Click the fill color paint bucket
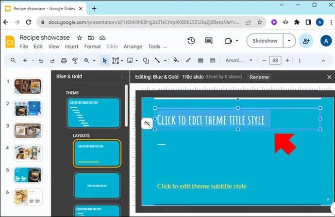This screenshot has height=217, width=335. click(176, 61)
